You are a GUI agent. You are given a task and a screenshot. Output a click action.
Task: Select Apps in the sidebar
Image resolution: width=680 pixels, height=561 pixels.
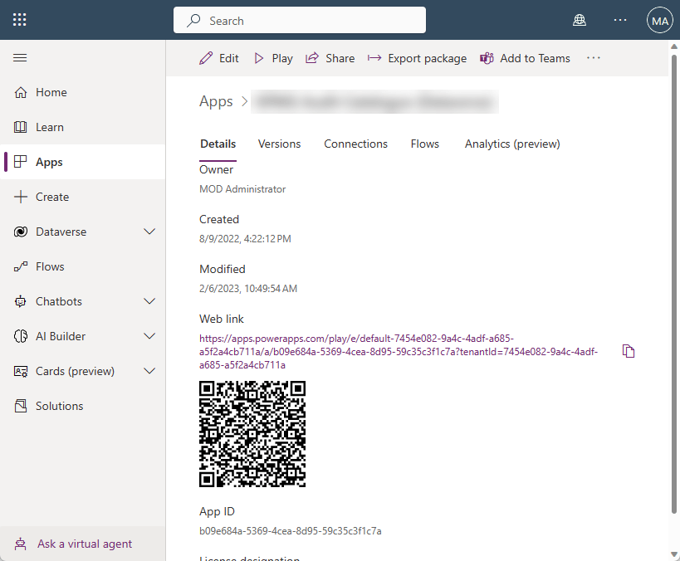[82, 162]
